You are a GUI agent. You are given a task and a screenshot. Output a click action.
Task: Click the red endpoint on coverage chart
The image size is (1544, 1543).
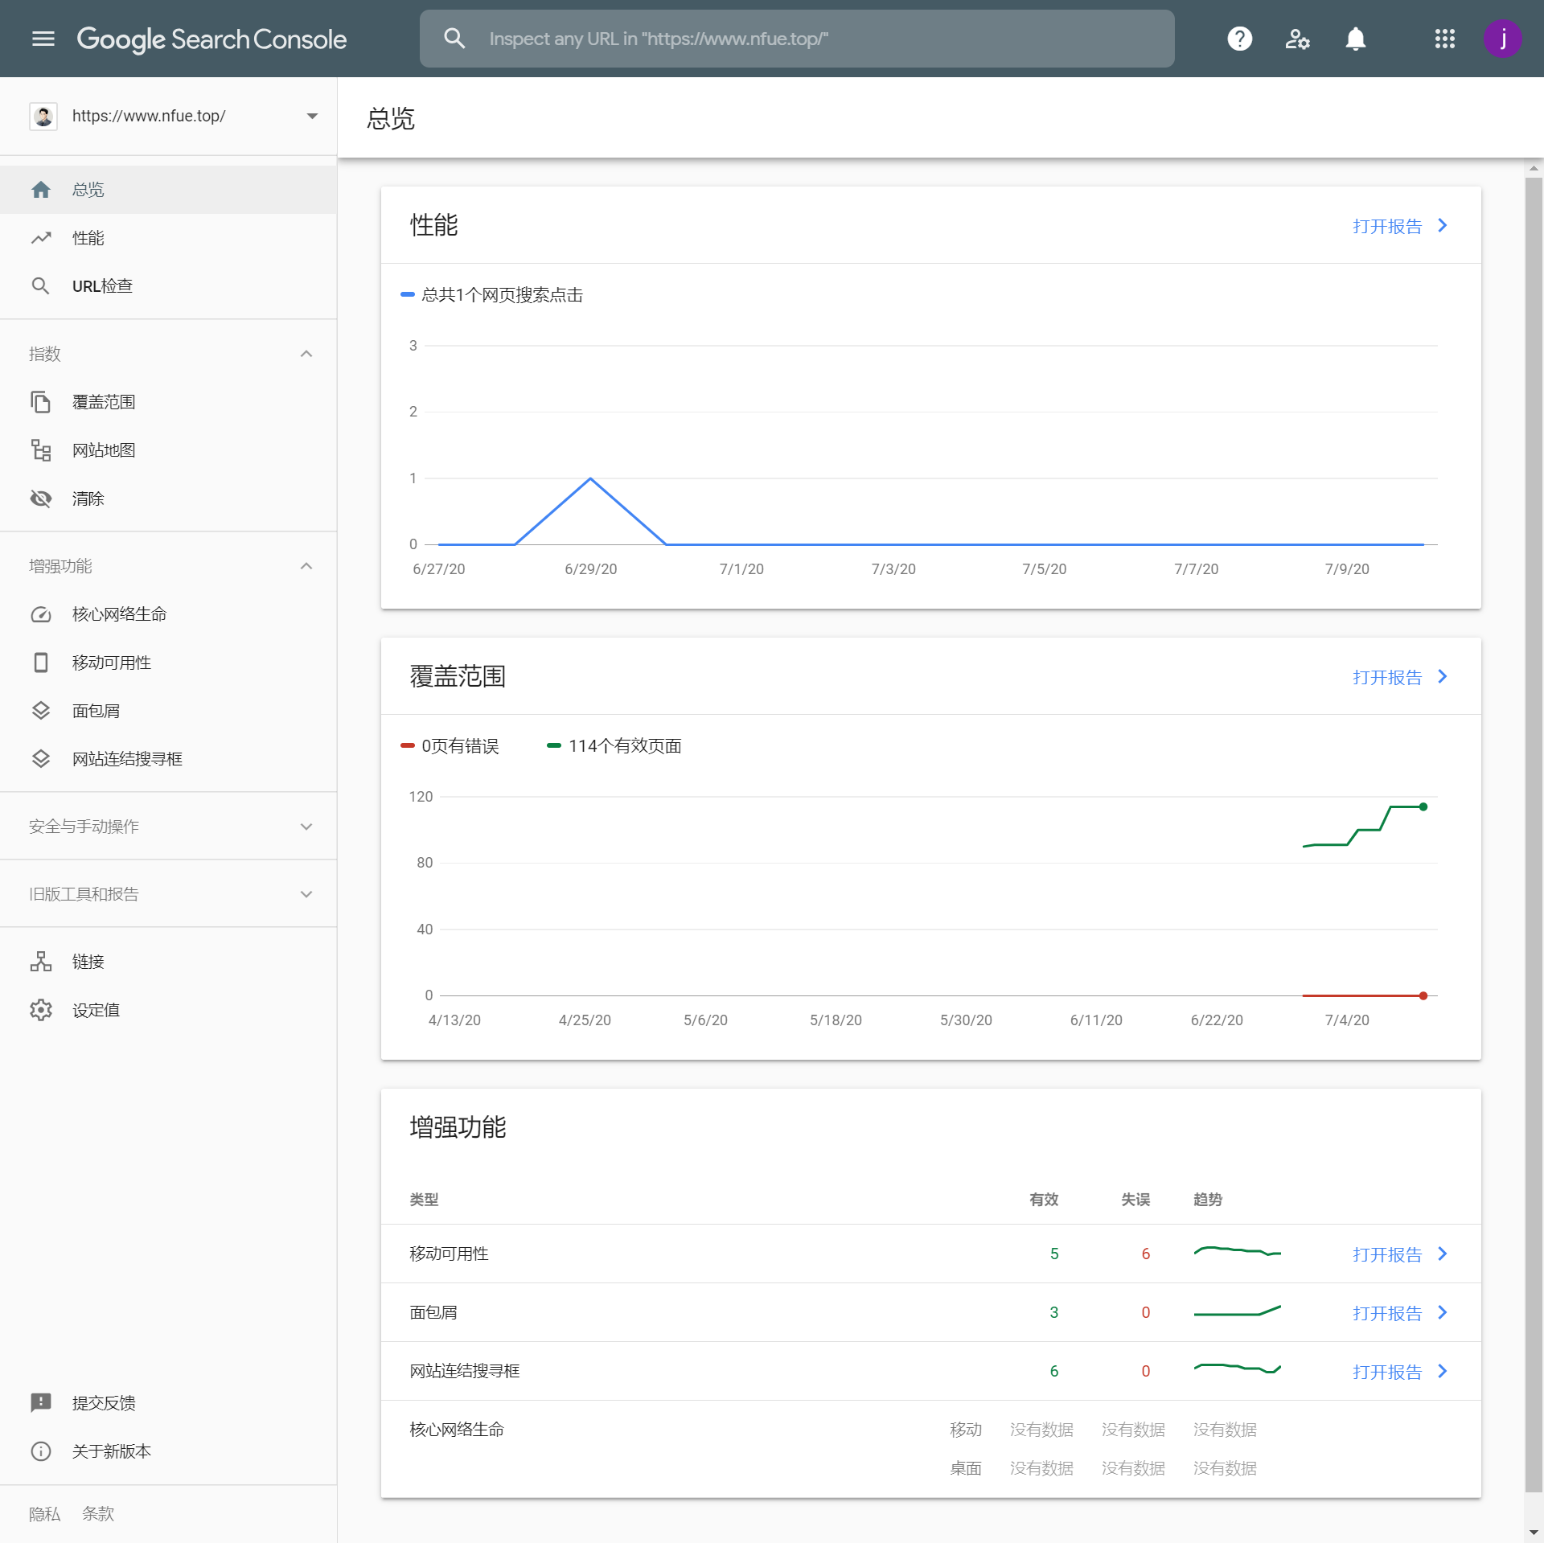click(1423, 995)
